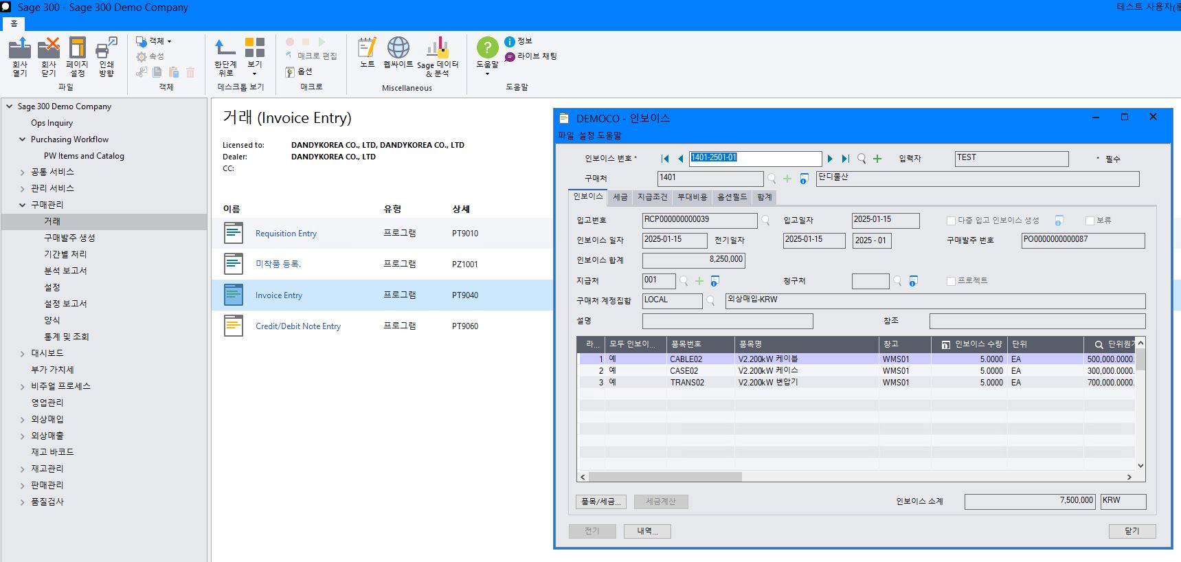The width and height of the screenshot is (1181, 562).
Task: Click the 회사 닫기 (close company) icon
Action: [x=48, y=48]
